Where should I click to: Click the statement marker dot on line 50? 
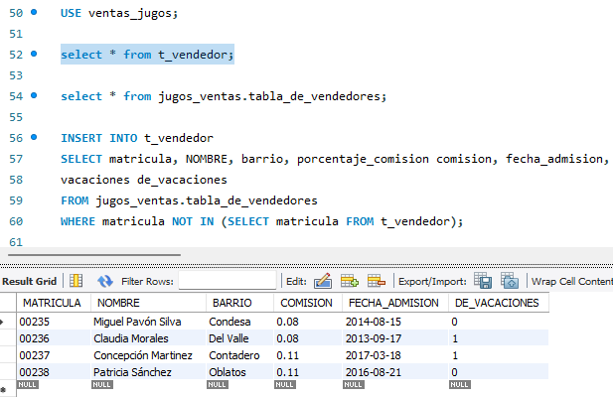pyautogui.click(x=34, y=12)
